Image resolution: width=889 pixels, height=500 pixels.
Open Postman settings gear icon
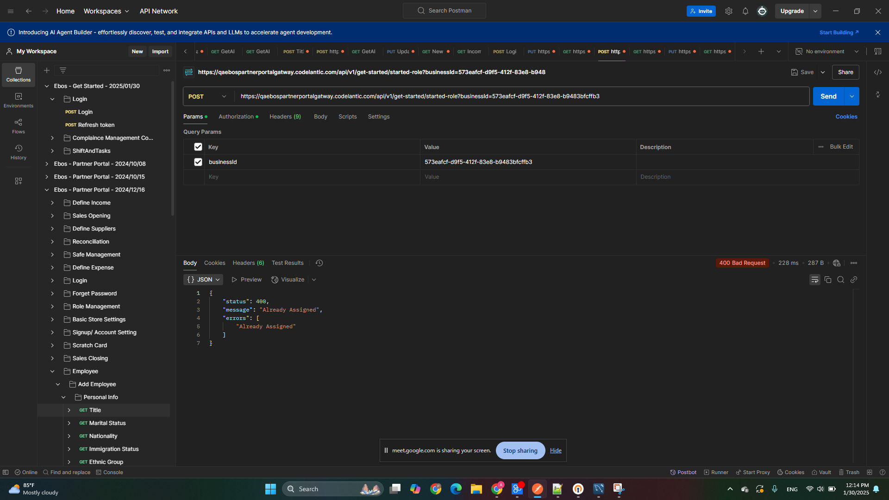[x=729, y=11]
